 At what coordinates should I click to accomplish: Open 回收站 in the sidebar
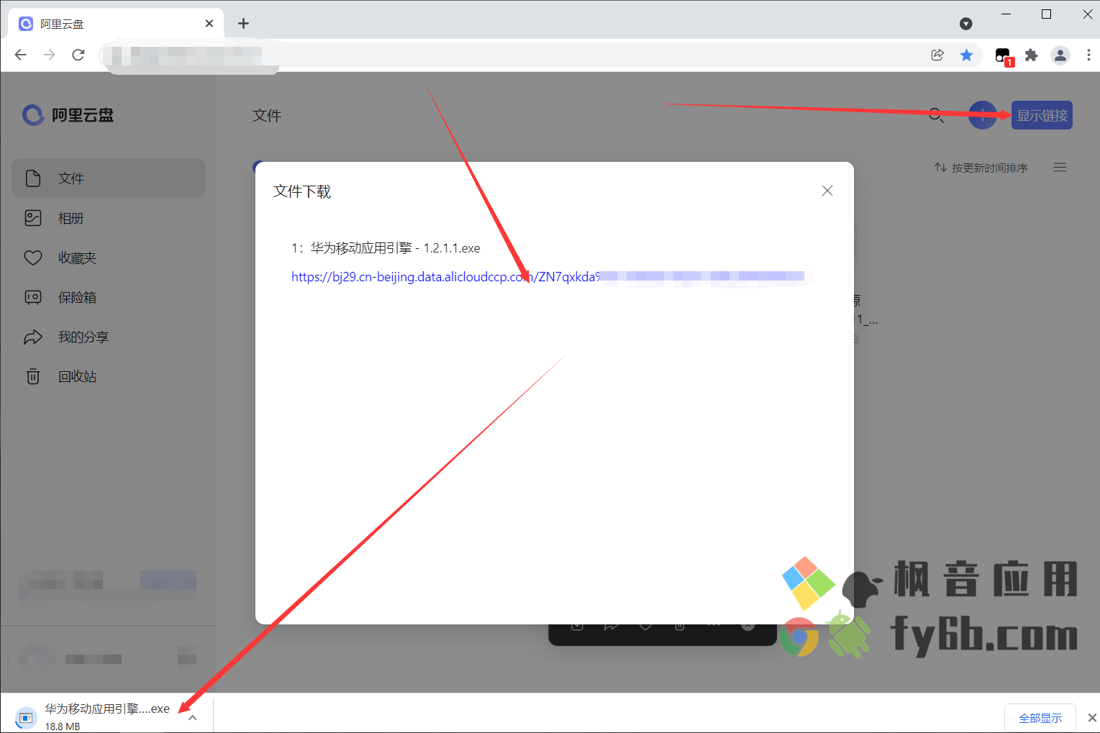pos(109,376)
